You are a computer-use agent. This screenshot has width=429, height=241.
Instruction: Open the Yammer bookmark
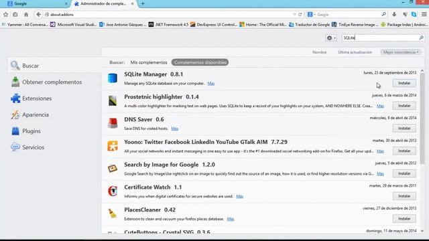click(25, 25)
